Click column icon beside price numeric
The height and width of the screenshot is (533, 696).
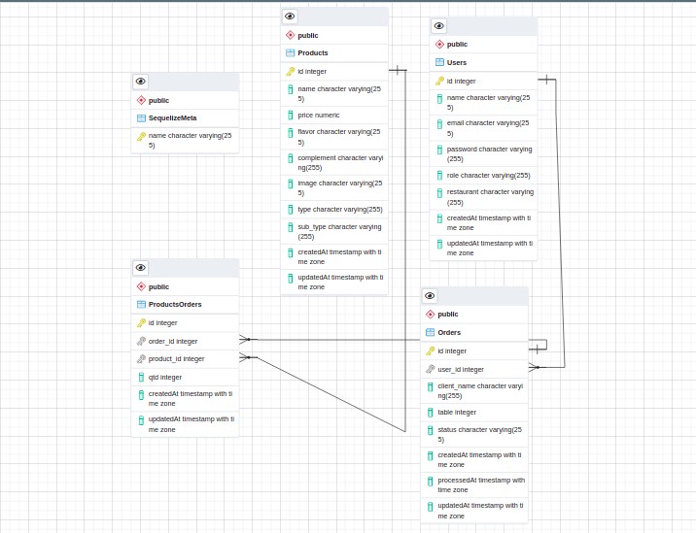pos(291,116)
